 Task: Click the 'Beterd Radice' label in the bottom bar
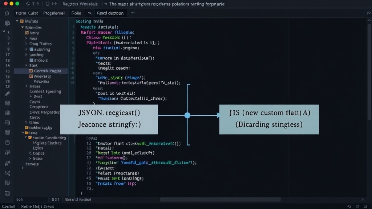[78, 200]
